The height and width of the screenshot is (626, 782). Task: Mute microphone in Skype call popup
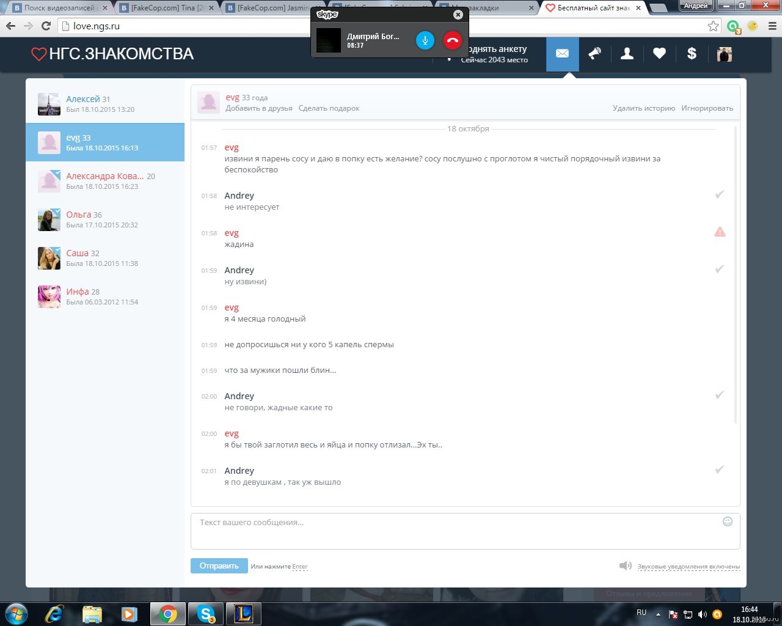click(x=425, y=41)
